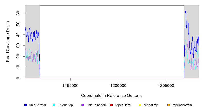Select the "repeat top" legend label
This screenshot has height=111, width=204.
[151, 105]
